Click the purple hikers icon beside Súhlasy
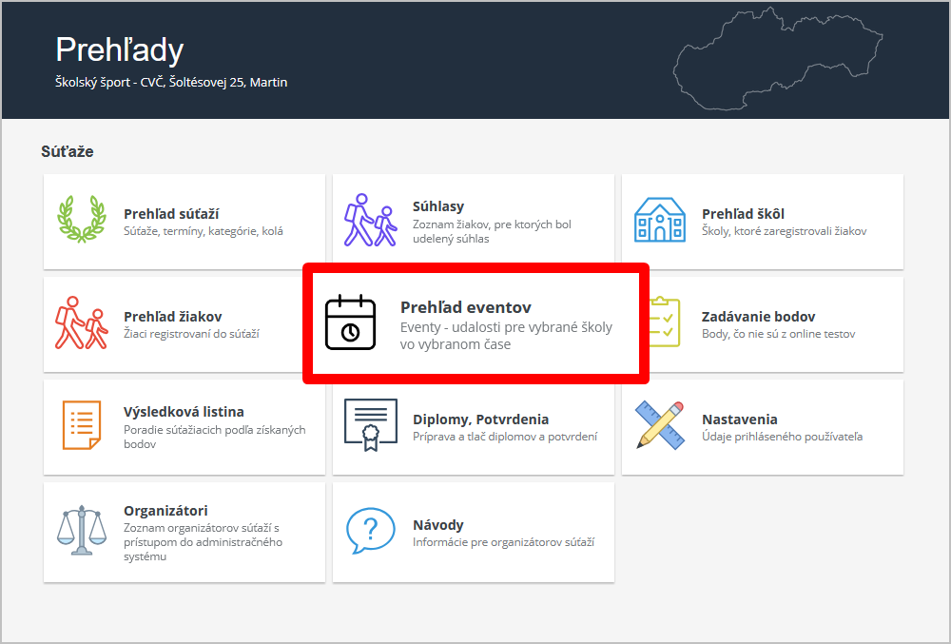 click(370, 221)
